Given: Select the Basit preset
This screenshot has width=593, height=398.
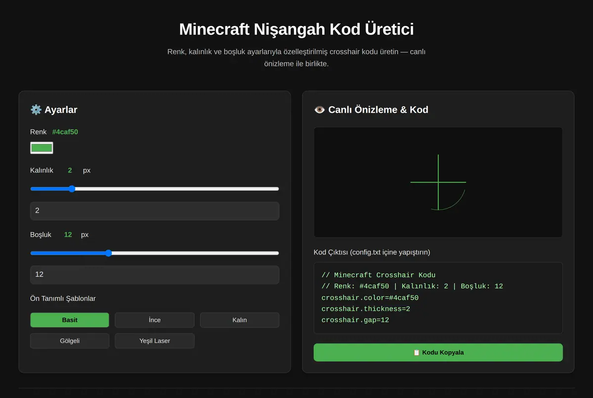Looking at the screenshot, I should coord(70,320).
